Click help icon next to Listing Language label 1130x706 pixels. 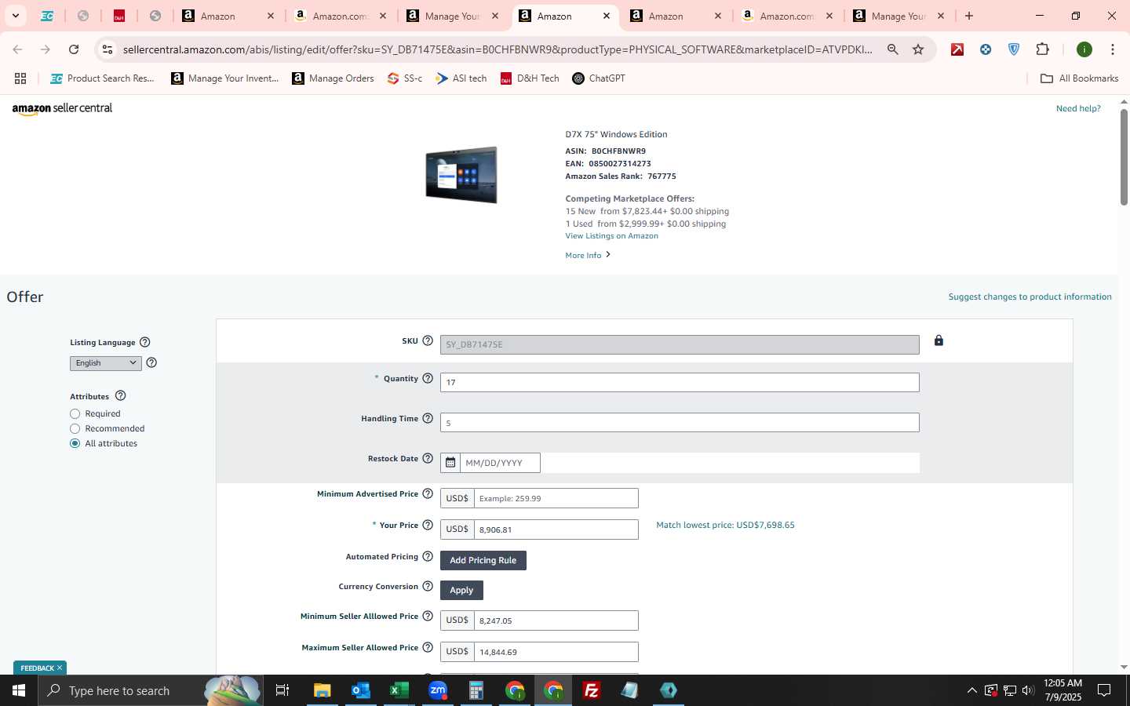coord(144,342)
